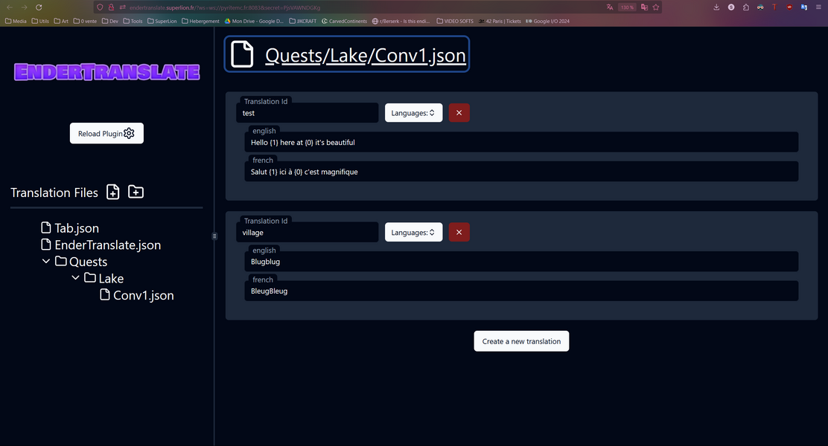
Task: Click the sidebar resize divider handle
Action: [214, 236]
